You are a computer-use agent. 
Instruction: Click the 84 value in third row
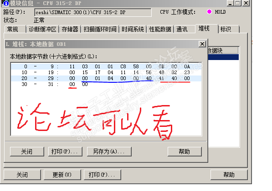tap(110, 78)
